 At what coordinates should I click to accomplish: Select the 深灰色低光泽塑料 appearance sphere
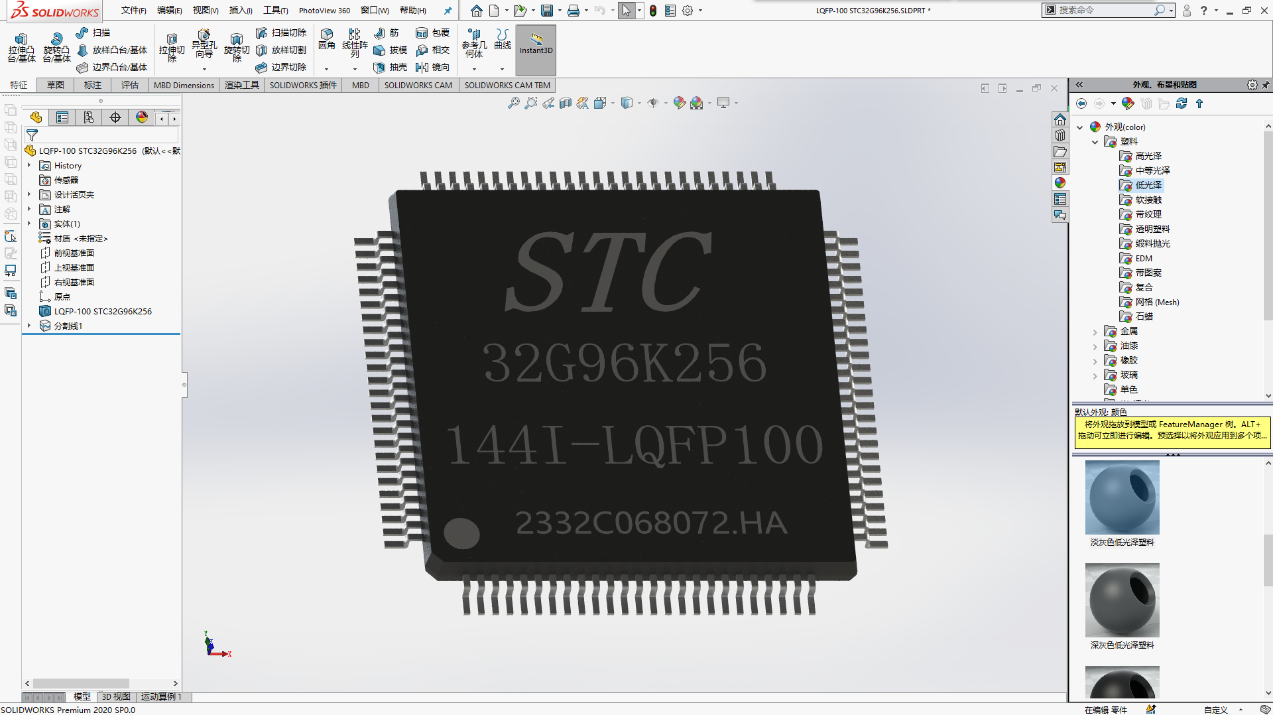click(1122, 600)
